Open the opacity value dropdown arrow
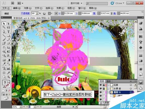The height and width of the screenshot is (109, 145). pyautogui.click(x=37, y=13)
